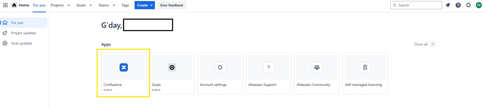Expand the Show all apps chevron

click(x=433, y=44)
